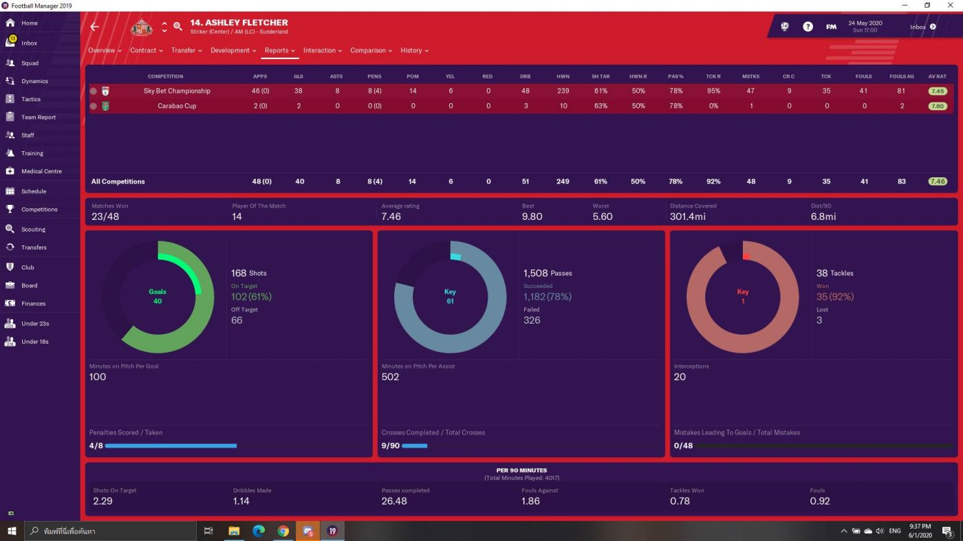Click the back arrow in header
The height and width of the screenshot is (541, 963).
point(95,27)
